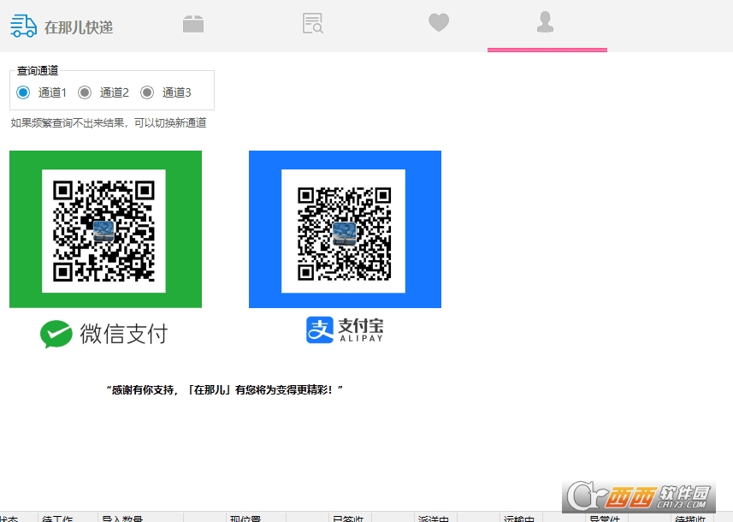Click the 查询通道 group label
The image size is (733, 522).
38,71
